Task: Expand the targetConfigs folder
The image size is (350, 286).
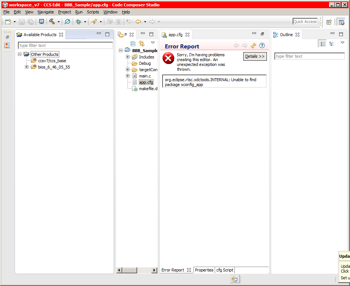Action: (128, 70)
